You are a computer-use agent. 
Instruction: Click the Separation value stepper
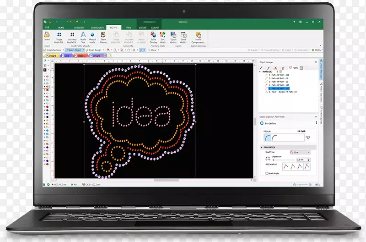(309, 159)
